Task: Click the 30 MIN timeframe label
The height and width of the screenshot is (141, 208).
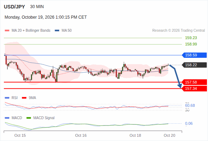Action: click(x=37, y=7)
